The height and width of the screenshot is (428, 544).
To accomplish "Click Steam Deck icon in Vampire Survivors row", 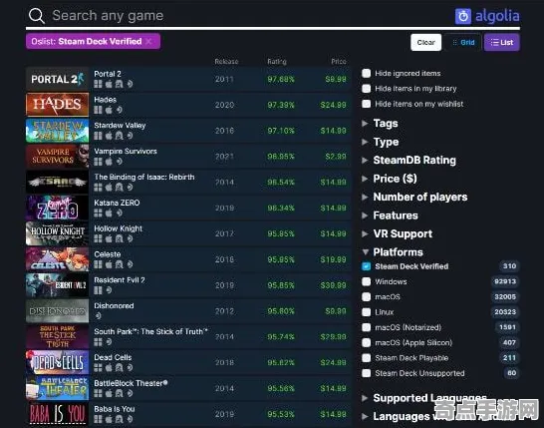I will click(x=120, y=162).
